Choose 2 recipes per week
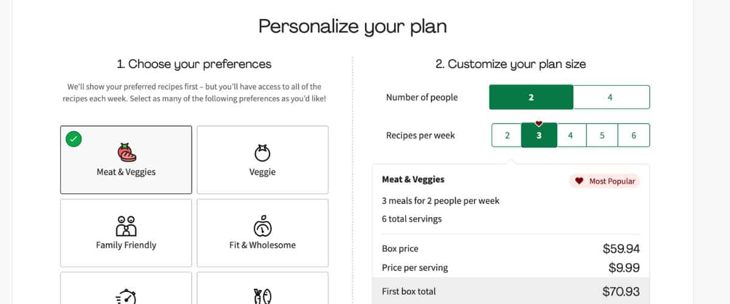The width and height of the screenshot is (730, 304). coord(507,136)
